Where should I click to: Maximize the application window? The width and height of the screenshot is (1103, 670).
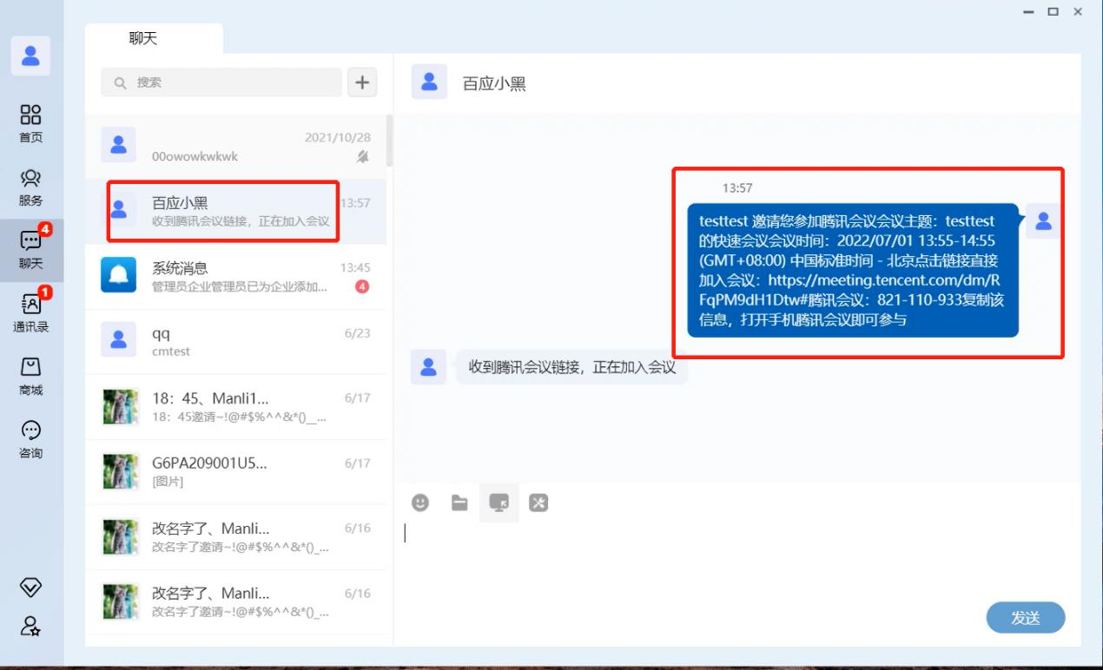click(x=1053, y=12)
